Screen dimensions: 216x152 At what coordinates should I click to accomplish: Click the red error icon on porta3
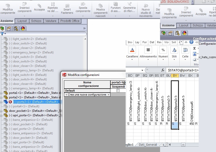point(10,102)
